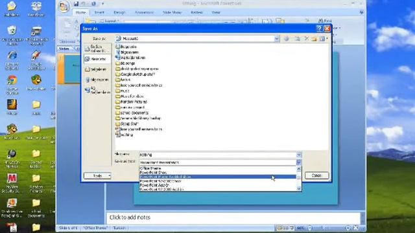Image resolution: width=415 pixels, height=233 pixels.
Task: Choose PowerPoint 97-2003 Show file type
Action: click(x=218, y=181)
